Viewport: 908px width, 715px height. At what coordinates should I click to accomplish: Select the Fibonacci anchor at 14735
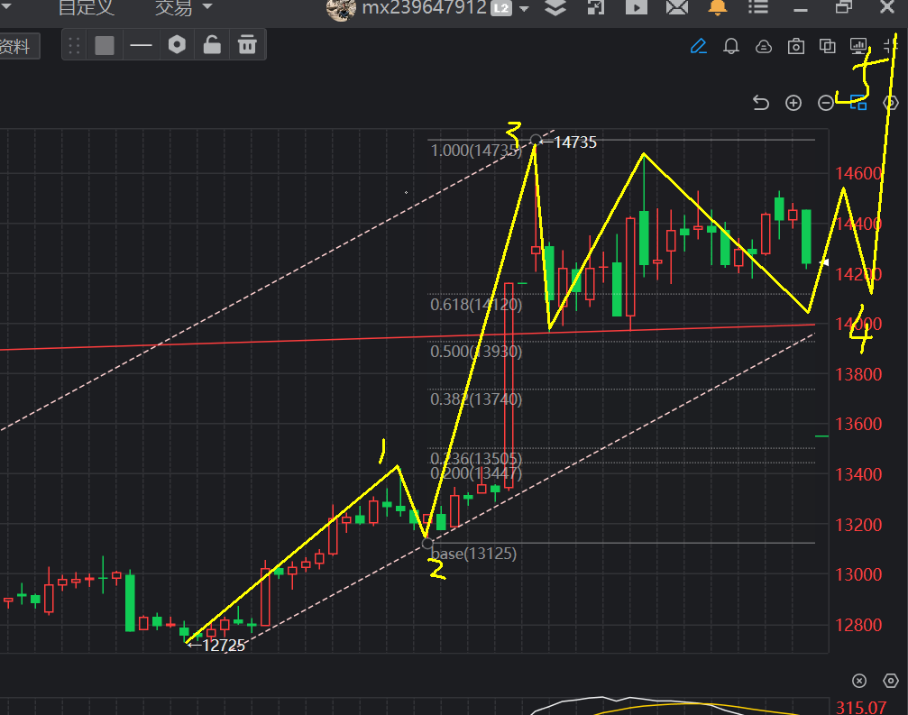coord(536,141)
